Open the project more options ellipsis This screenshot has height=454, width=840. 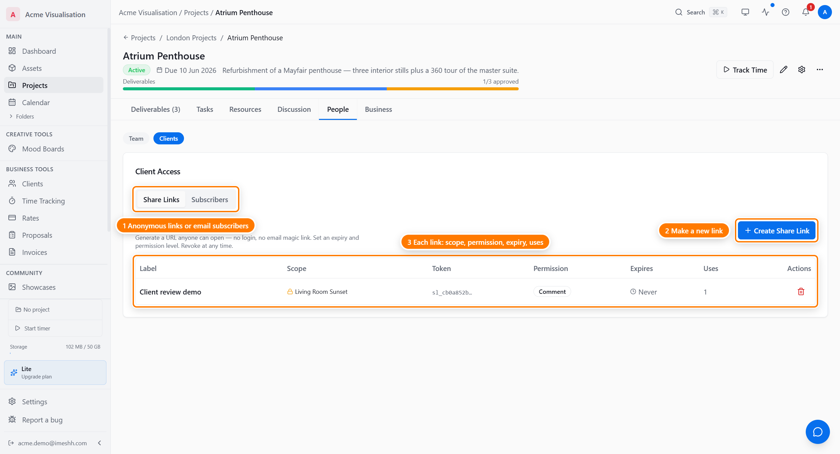(820, 70)
